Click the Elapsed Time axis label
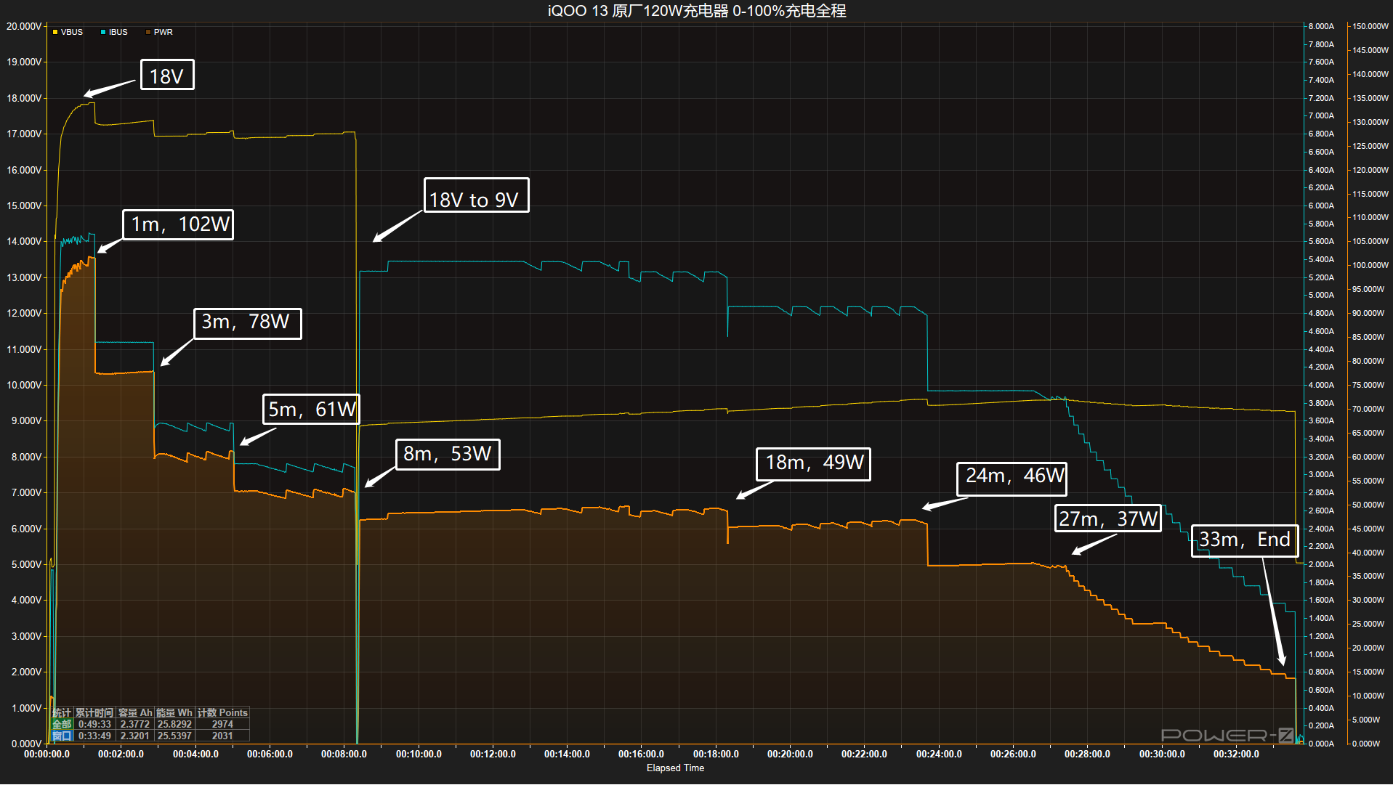 pyautogui.click(x=675, y=768)
